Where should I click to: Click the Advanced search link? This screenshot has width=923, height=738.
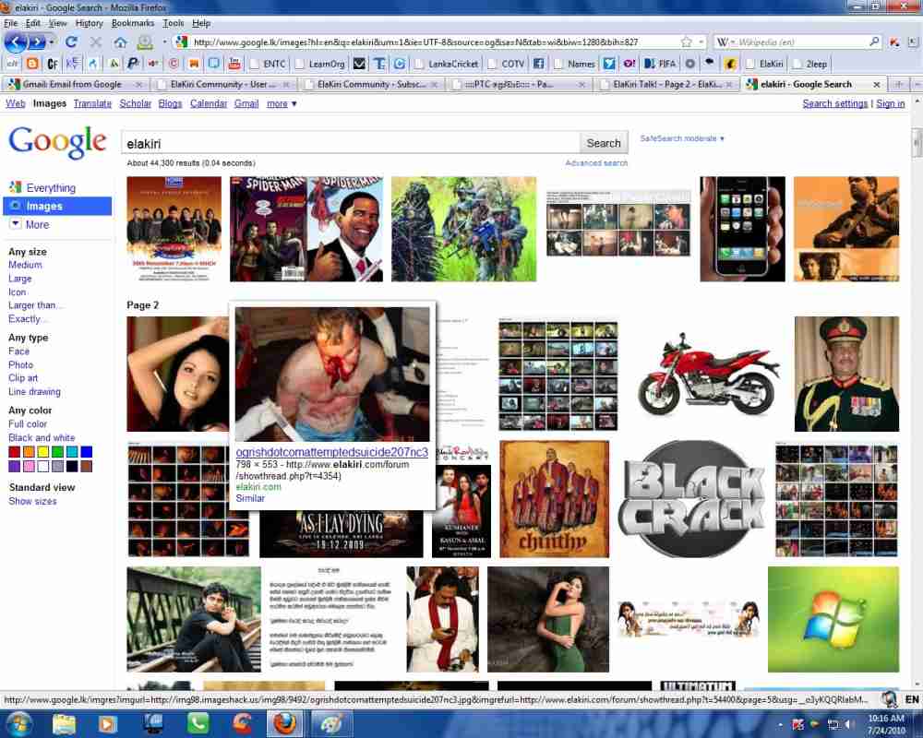click(x=596, y=163)
